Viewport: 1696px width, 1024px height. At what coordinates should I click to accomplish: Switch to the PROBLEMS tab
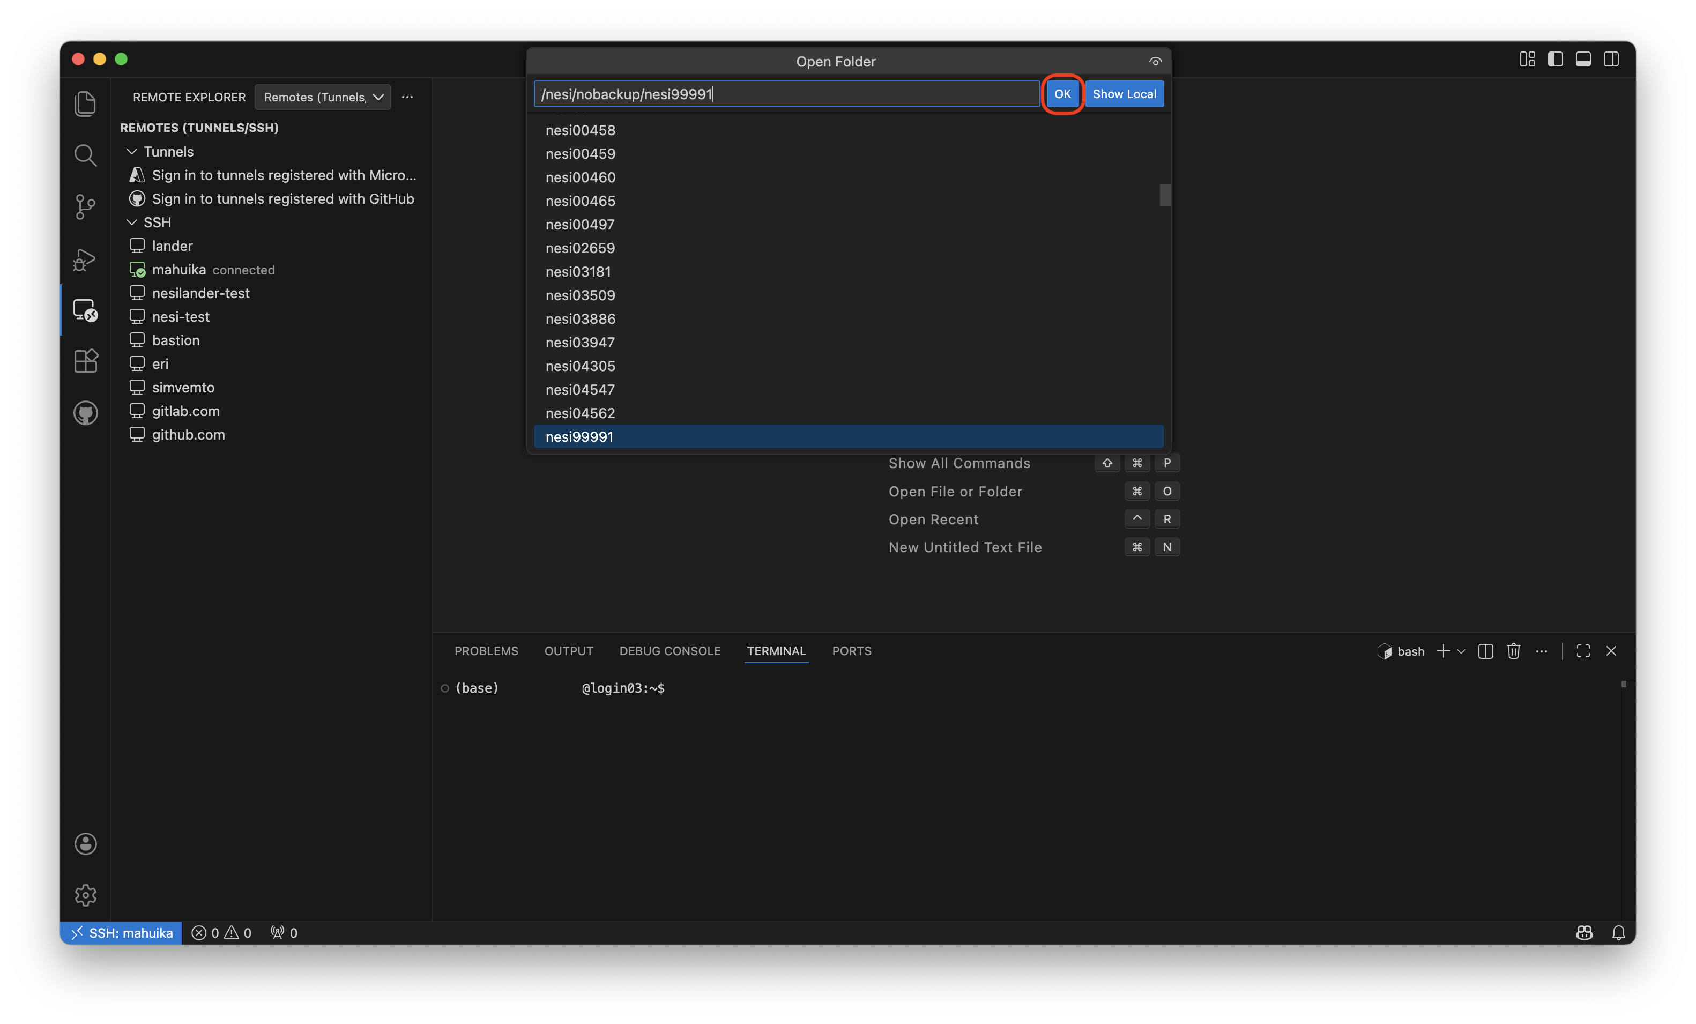point(486,651)
